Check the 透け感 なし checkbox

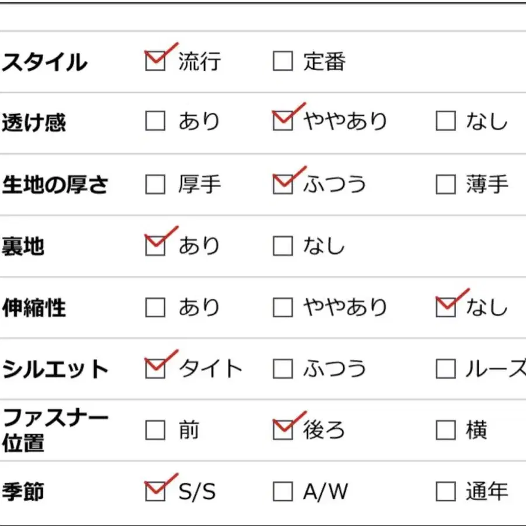(x=445, y=122)
